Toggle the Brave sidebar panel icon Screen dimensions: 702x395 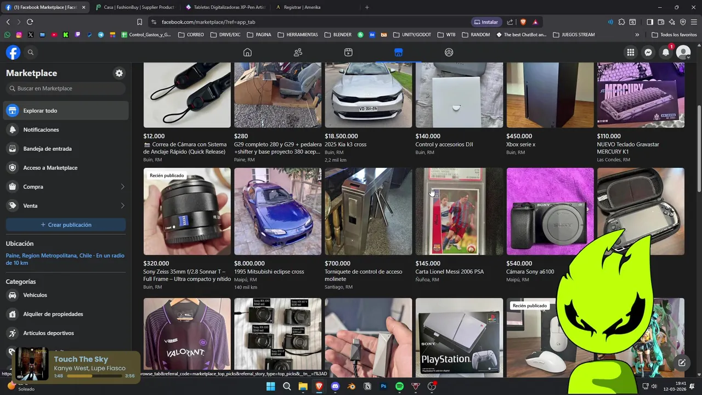pyautogui.click(x=650, y=22)
